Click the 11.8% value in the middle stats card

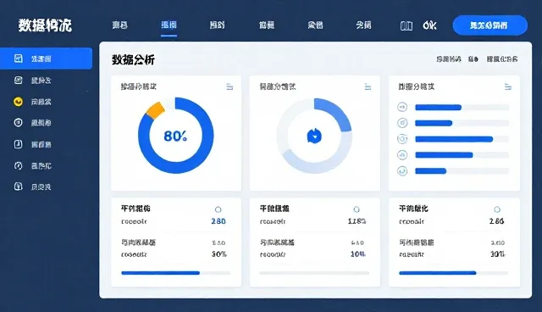click(357, 221)
